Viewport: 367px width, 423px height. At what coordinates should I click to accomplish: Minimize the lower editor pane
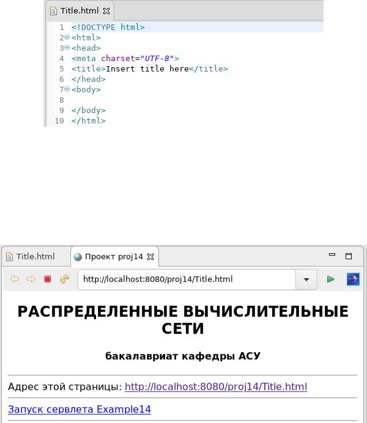click(332, 254)
